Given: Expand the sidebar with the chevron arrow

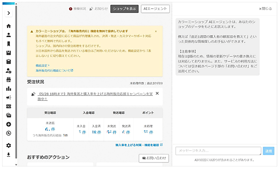Looking at the screenshot, I should click(8, 13).
